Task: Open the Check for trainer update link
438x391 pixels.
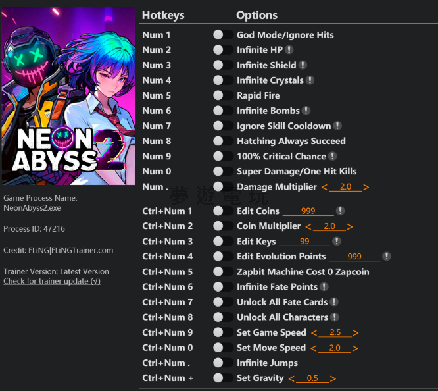Action: click(52, 281)
